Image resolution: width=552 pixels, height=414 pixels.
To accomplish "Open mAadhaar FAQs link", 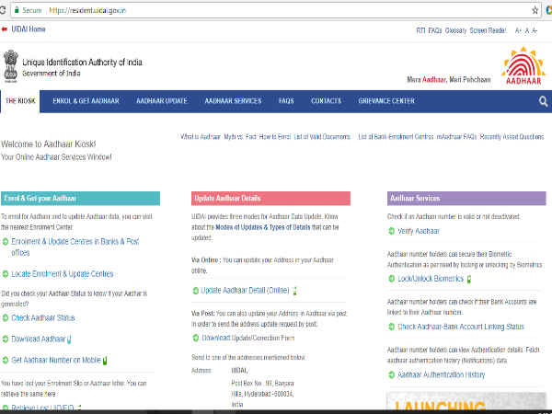I will point(456,136).
